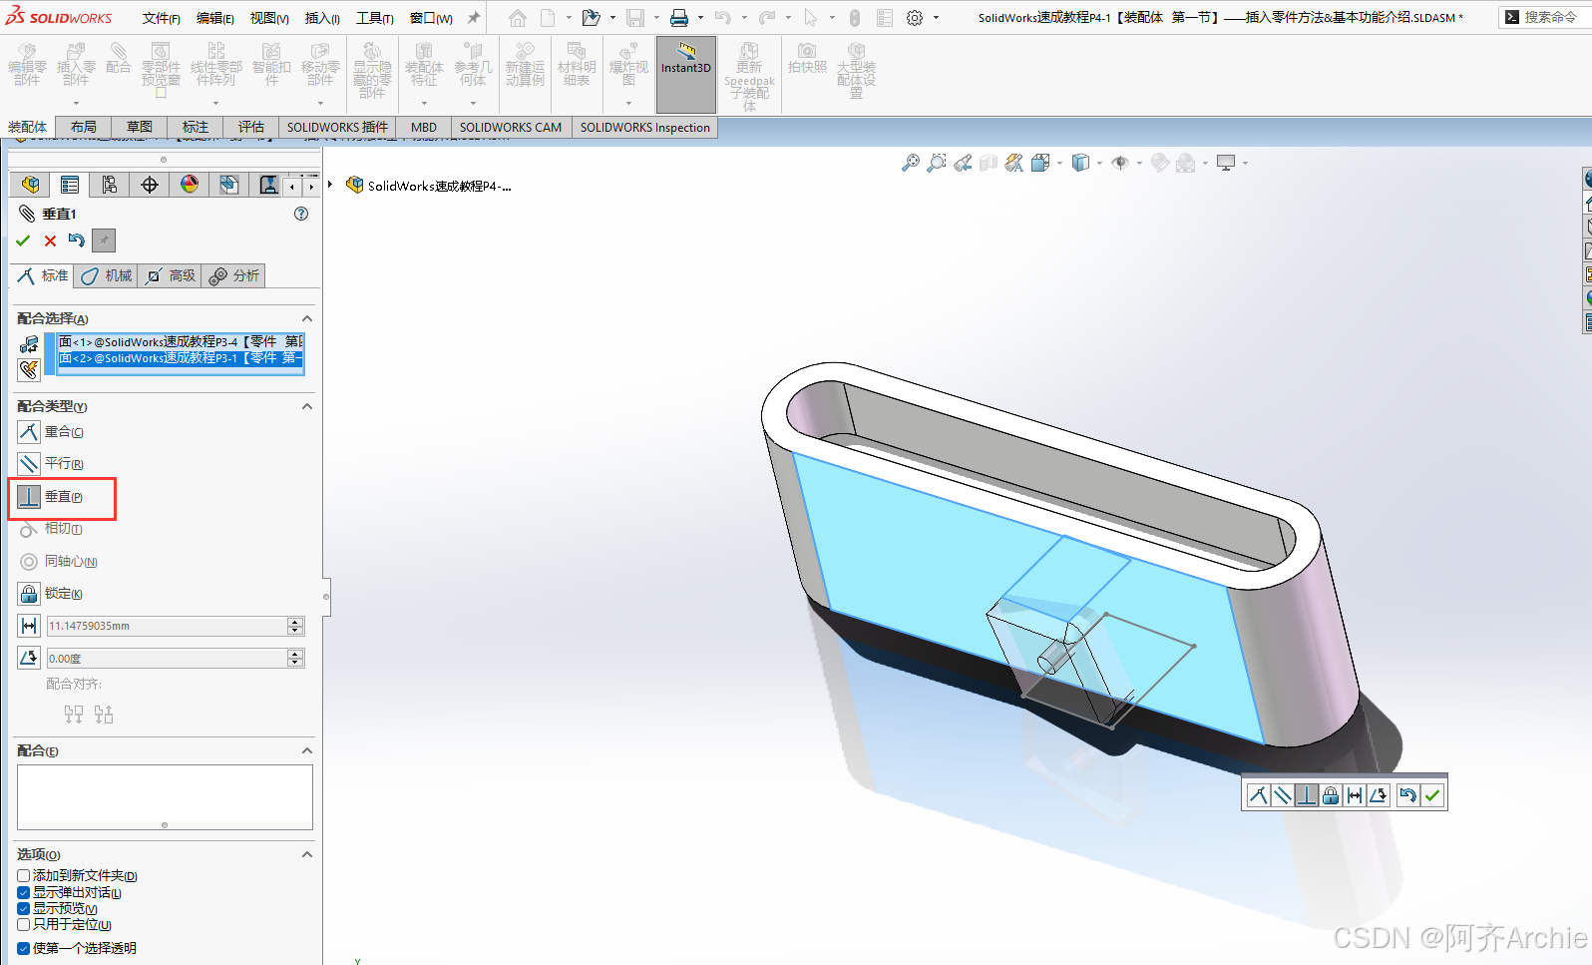Select face <1> entry in mate selections
This screenshot has height=965, width=1592.
[181, 341]
